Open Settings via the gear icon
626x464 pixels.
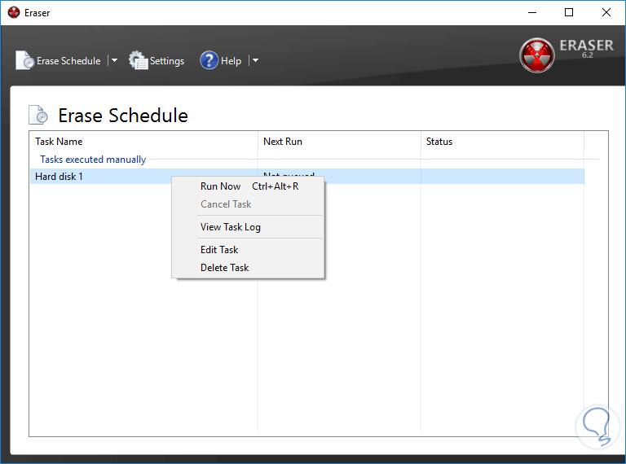pos(138,60)
